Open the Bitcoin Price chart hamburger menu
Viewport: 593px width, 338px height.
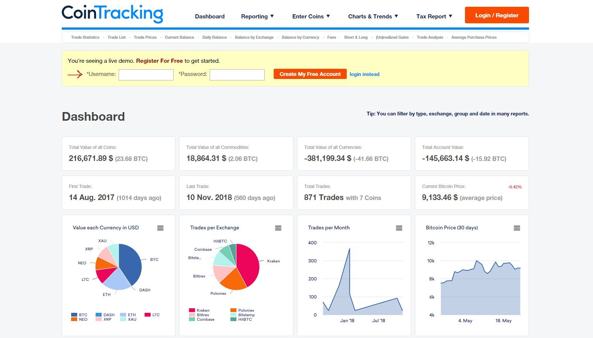point(517,228)
